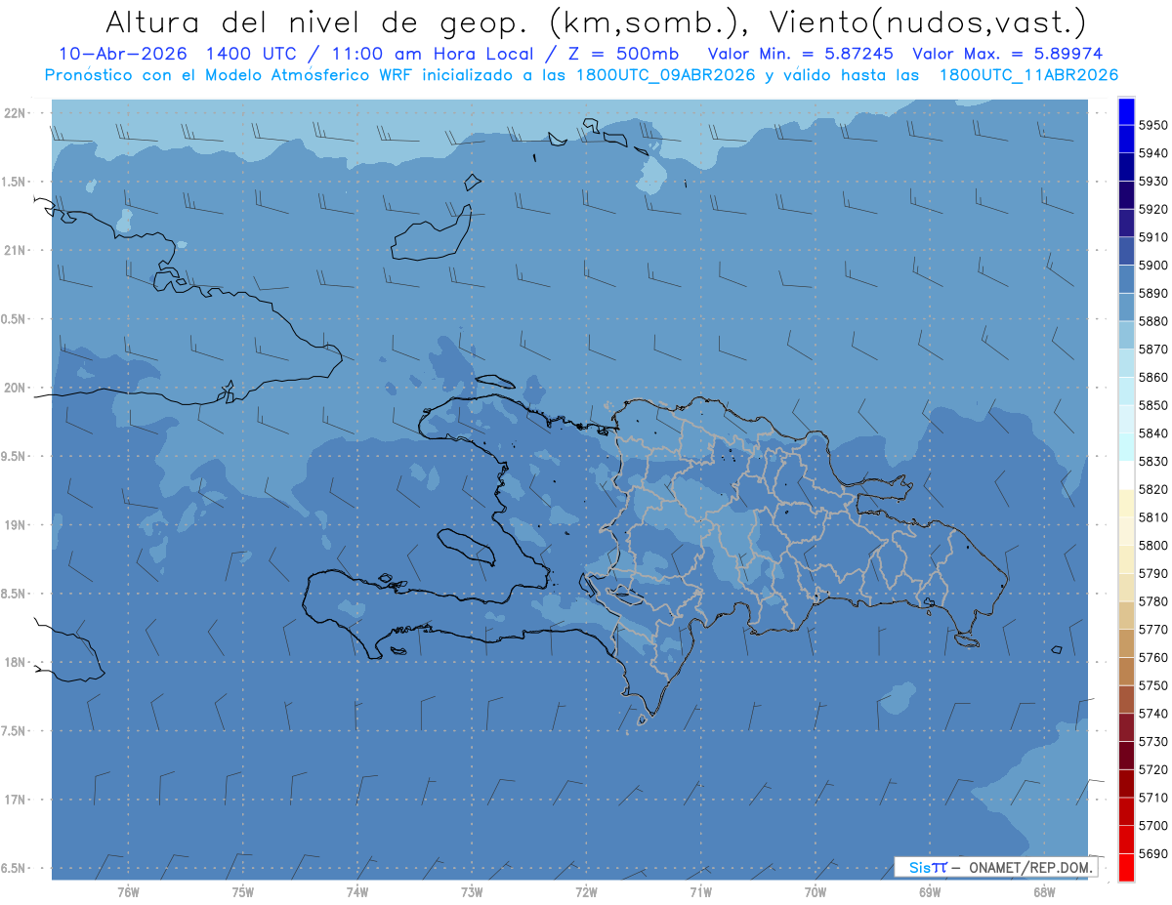Click the 5760 tan legend swatch
The image size is (1172, 905).
[1126, 643]
